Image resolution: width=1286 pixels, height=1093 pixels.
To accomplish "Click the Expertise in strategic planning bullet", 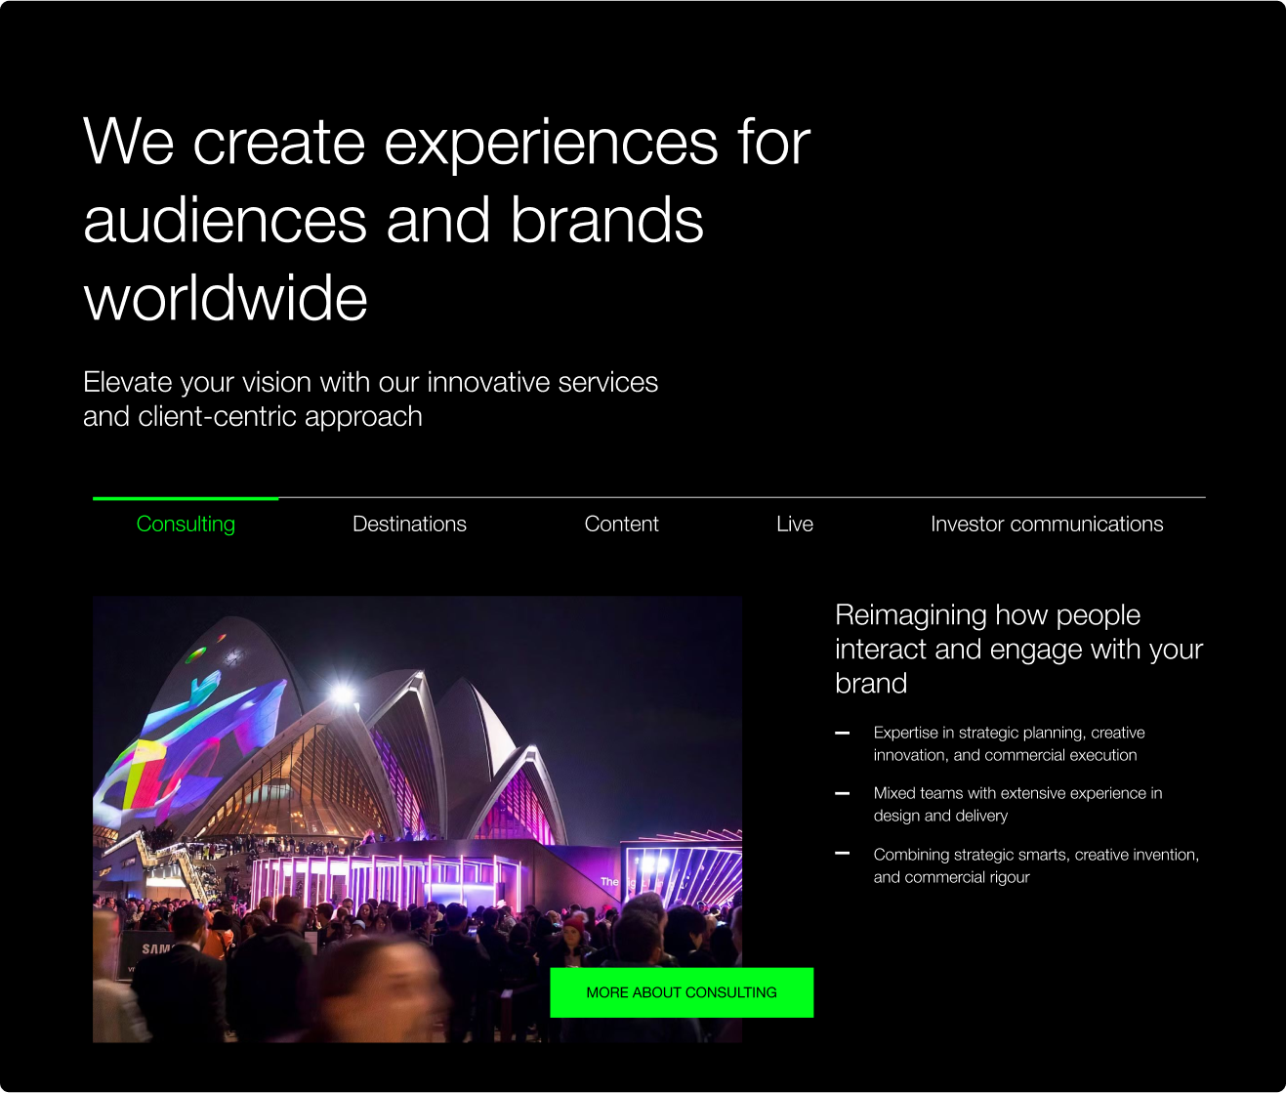I will click(1009, 743).
